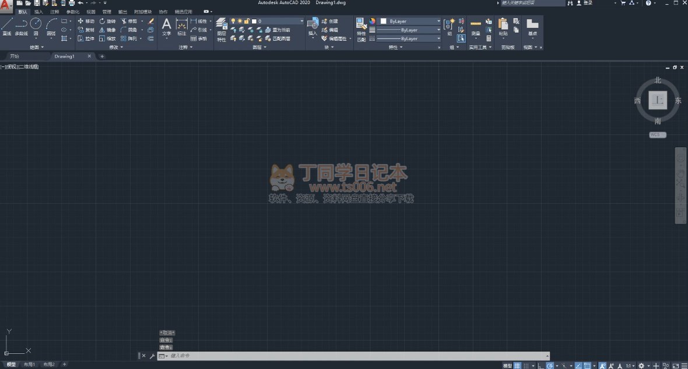Open the Layer Properties (图层特性) panel

pos(222,29)
